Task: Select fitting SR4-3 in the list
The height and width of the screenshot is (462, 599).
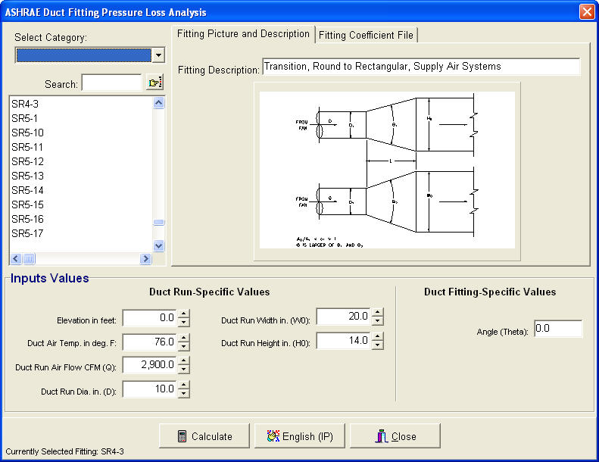Action: [x=25, y=104]
